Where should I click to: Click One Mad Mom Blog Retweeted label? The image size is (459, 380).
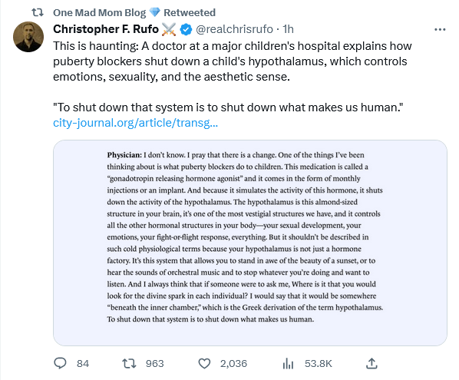(134, 12)
